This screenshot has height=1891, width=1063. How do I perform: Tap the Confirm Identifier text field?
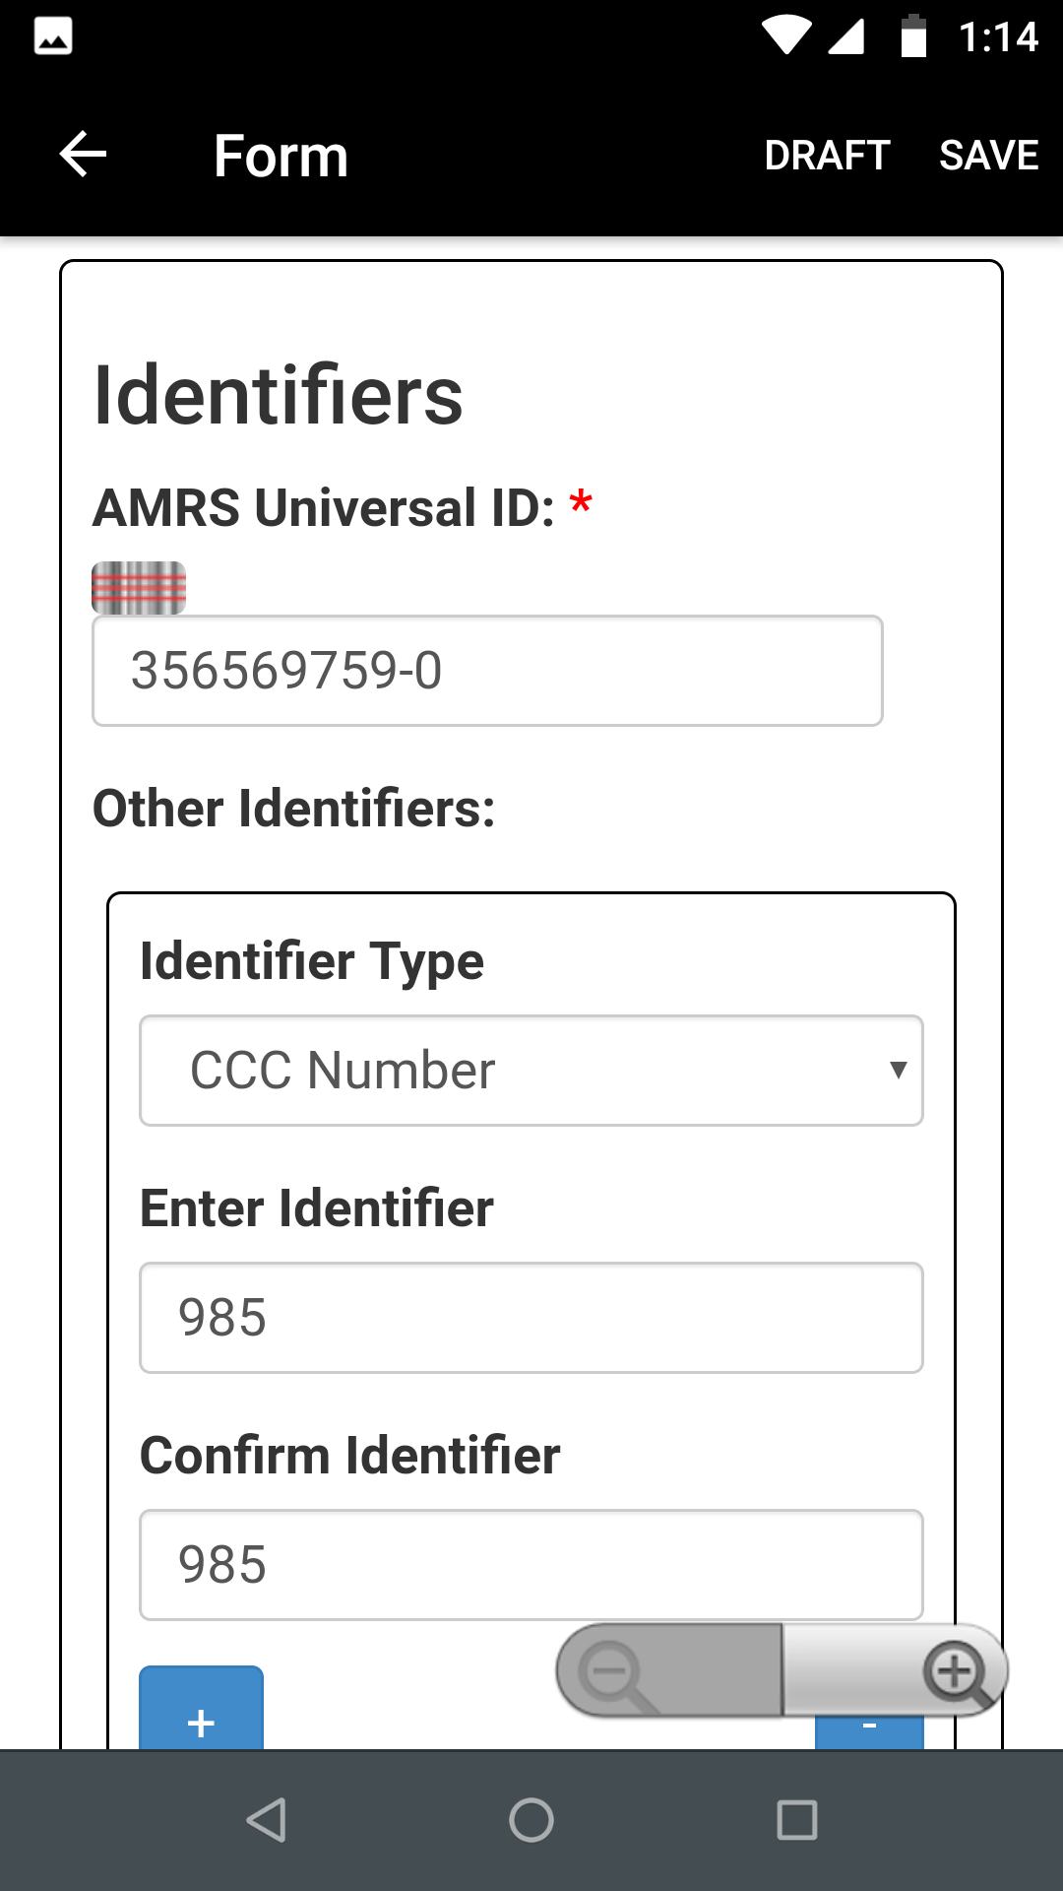[x=531, y=1565]
